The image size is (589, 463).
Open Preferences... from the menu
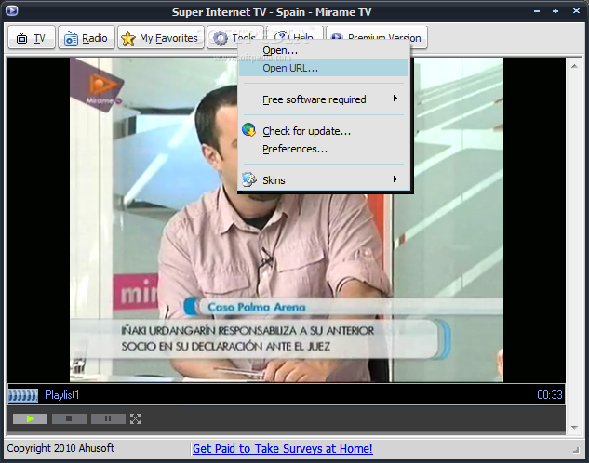324,149
